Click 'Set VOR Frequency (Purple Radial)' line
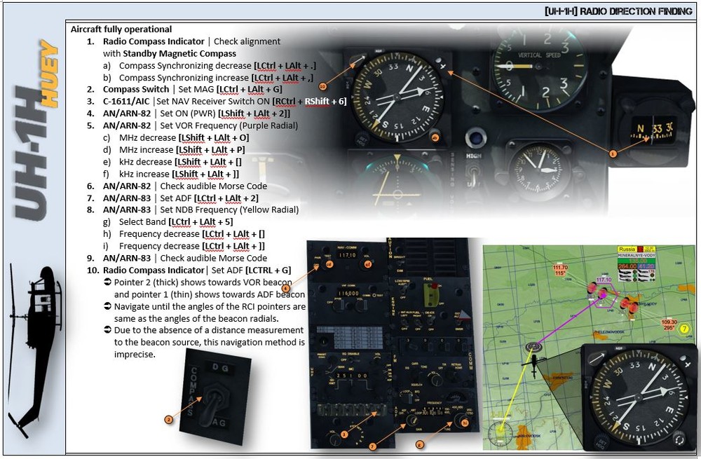701x459 pixels. pos(200,125)
